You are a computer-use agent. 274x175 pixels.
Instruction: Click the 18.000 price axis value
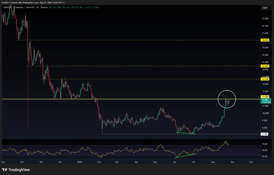point(265,55)
